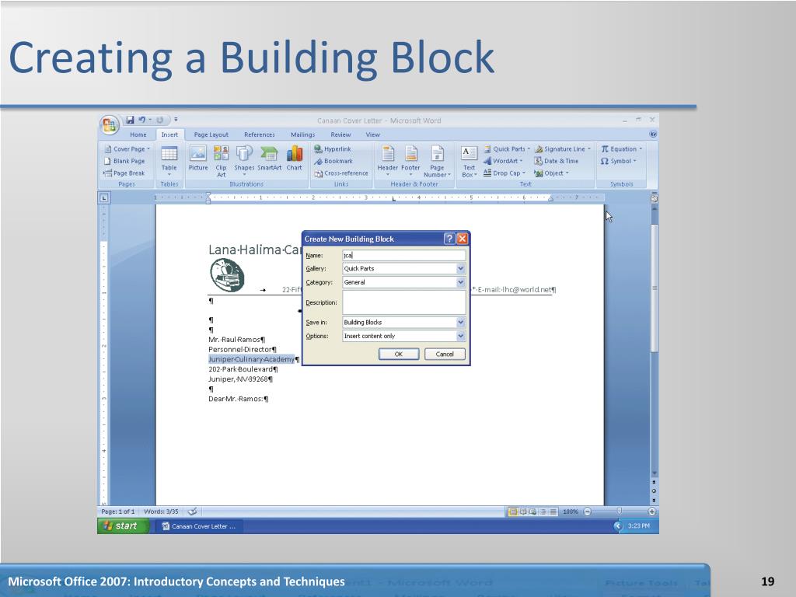Image resolution: width=796 pixels, height=597 pixels.
Task: Switch to the Home tab
Action: 138,134
